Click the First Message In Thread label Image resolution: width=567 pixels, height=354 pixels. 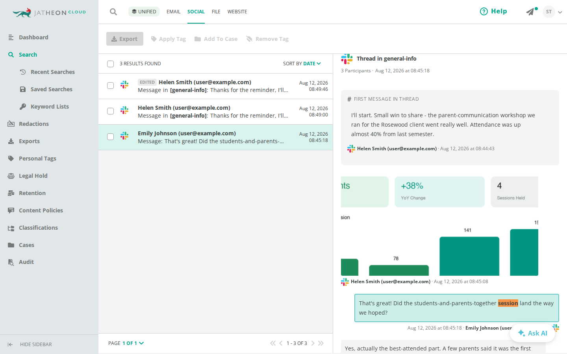(x=386, y=99)
